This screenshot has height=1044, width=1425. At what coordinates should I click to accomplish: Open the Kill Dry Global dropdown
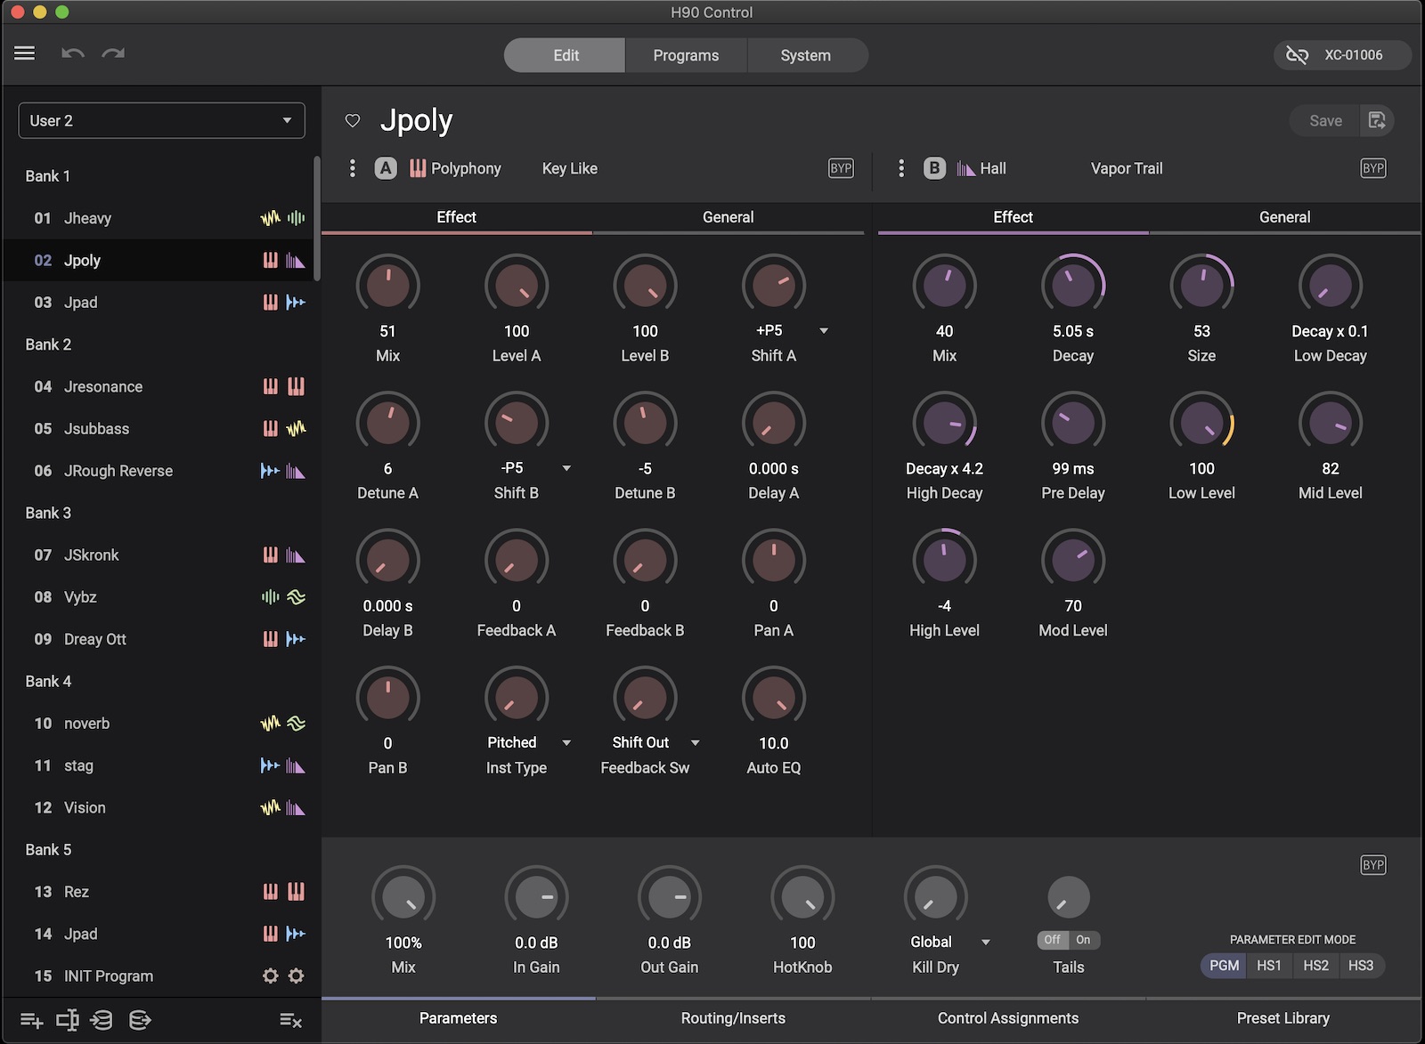[985, 943]
